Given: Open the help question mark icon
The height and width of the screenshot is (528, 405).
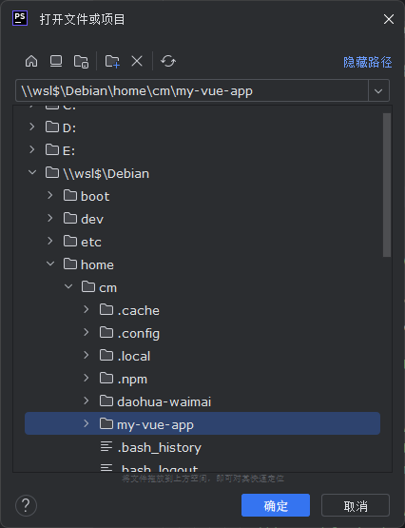Looking at the screenshot, I should [26, 505].
